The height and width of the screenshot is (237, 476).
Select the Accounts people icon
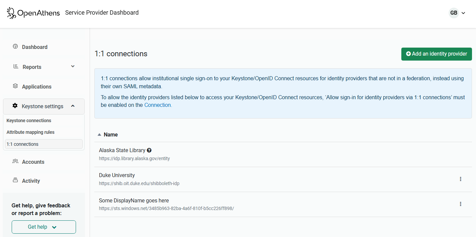tap(15, 161)
